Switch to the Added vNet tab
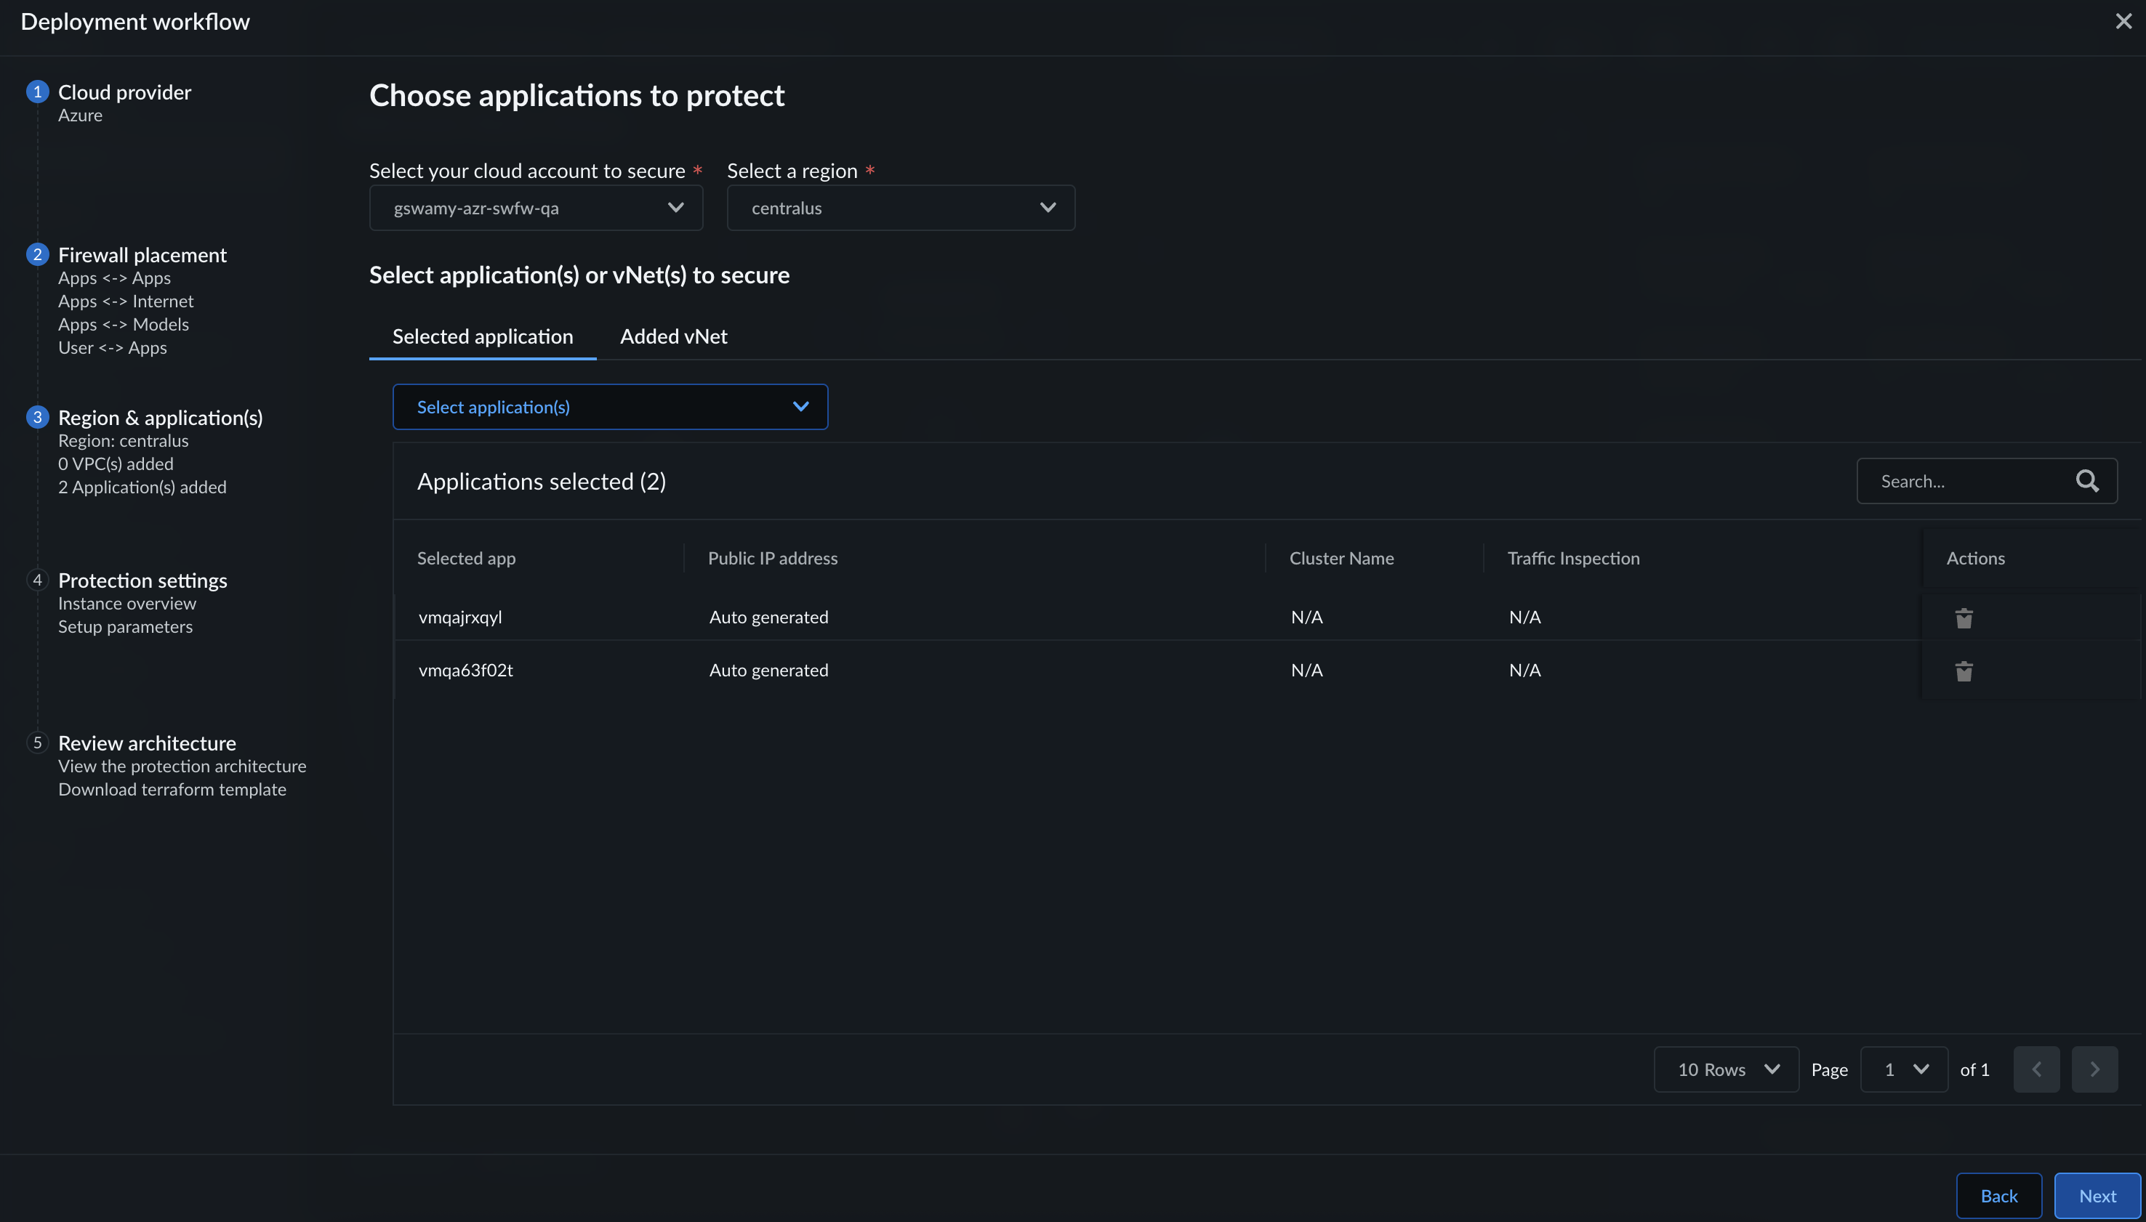The image size is (2146, 1222). [x=673, y=336]
